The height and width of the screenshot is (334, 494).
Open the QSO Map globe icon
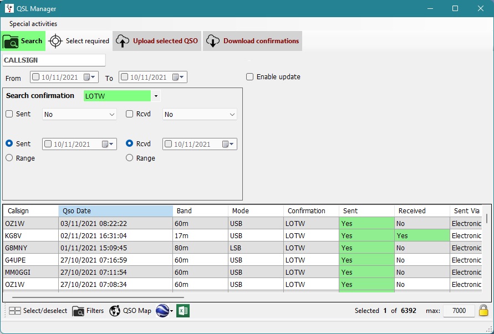tap(115, 311)
